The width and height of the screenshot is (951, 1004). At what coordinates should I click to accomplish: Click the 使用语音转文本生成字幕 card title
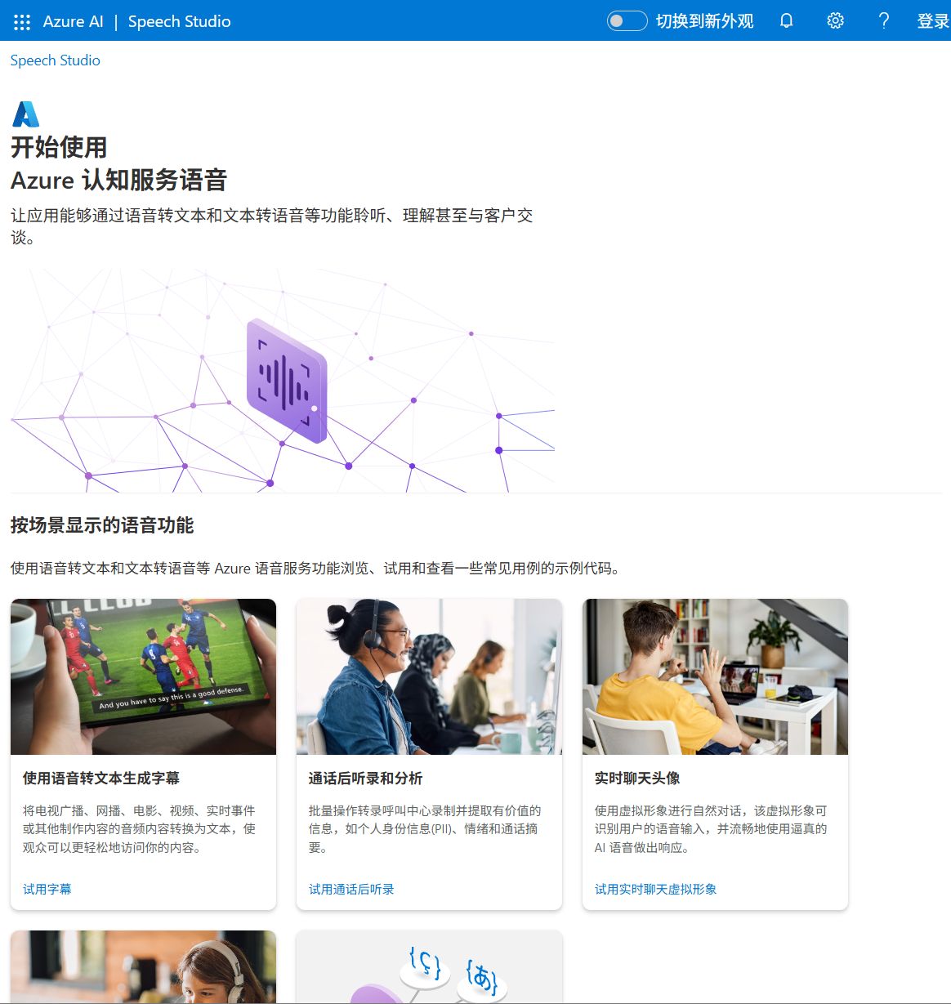[101, 779]
